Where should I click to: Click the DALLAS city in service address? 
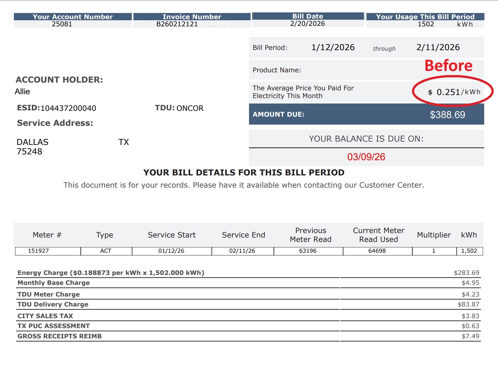coord(32,142)
